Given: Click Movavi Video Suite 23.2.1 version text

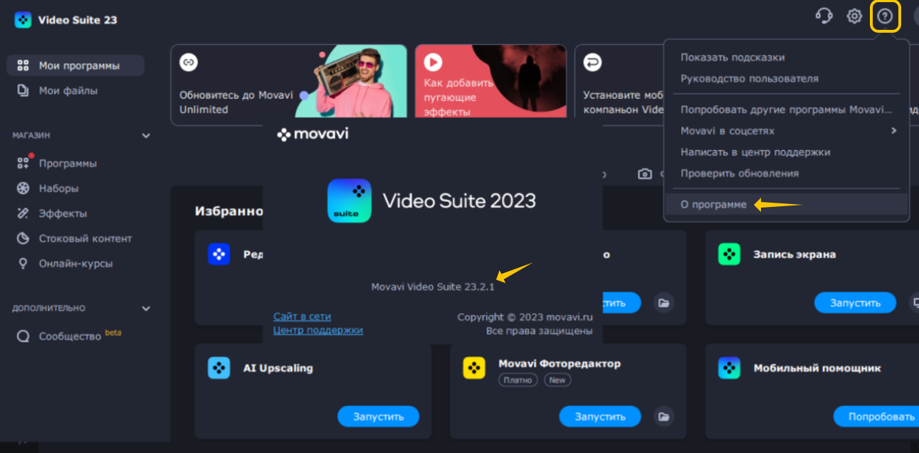Looking at the screenshot, I should (x=433, y=287).
